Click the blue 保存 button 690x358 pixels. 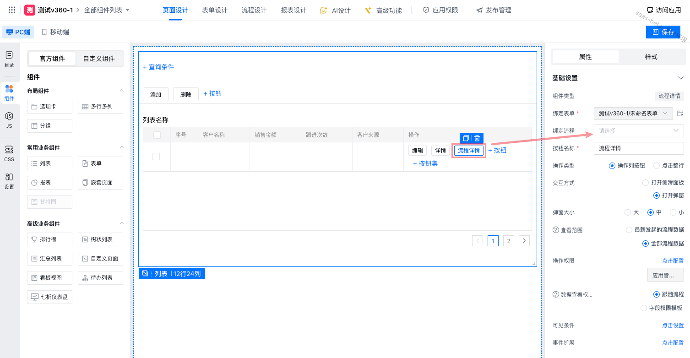(x=663, y=32)
